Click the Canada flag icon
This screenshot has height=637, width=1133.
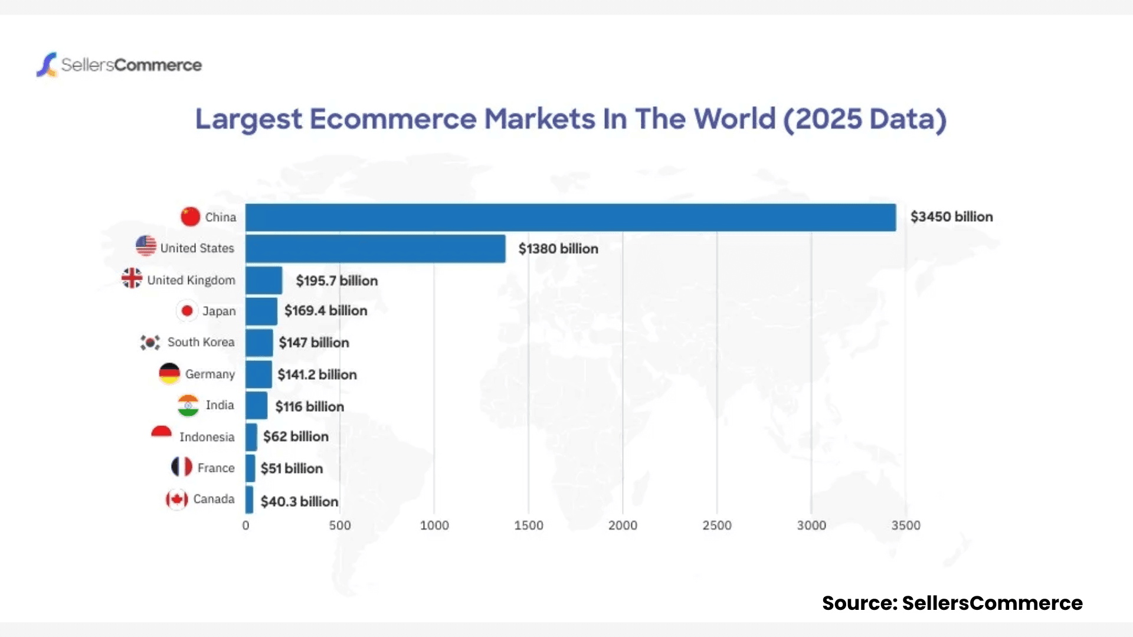point(176,499)
